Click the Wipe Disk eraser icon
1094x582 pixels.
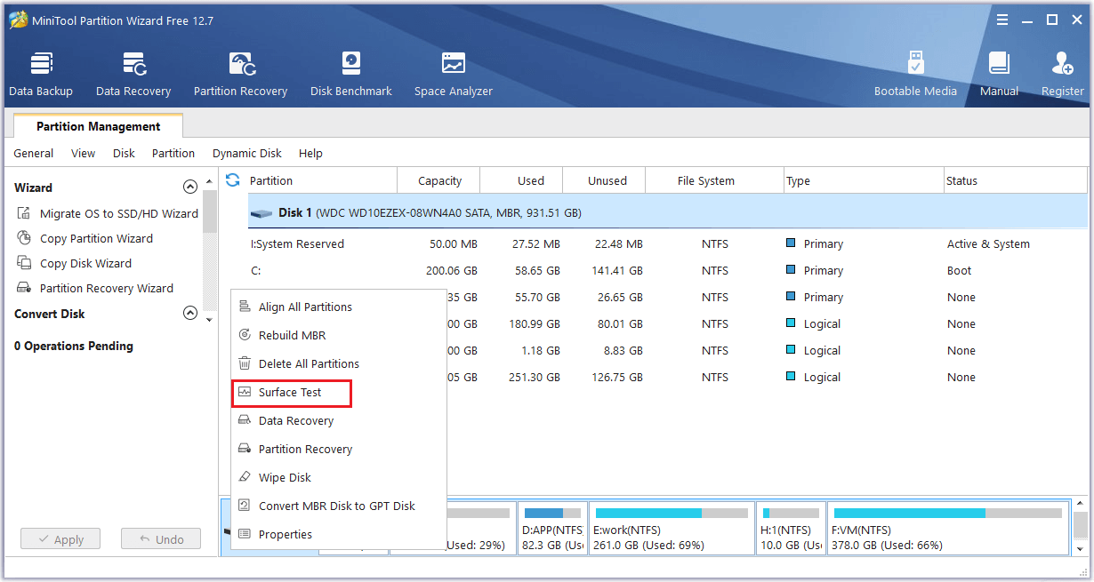point(245,477)
